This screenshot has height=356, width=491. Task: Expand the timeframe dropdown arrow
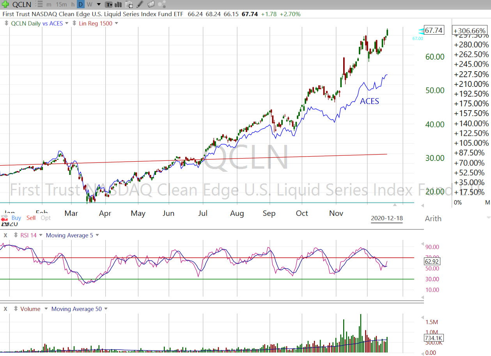tap(99, 5)
